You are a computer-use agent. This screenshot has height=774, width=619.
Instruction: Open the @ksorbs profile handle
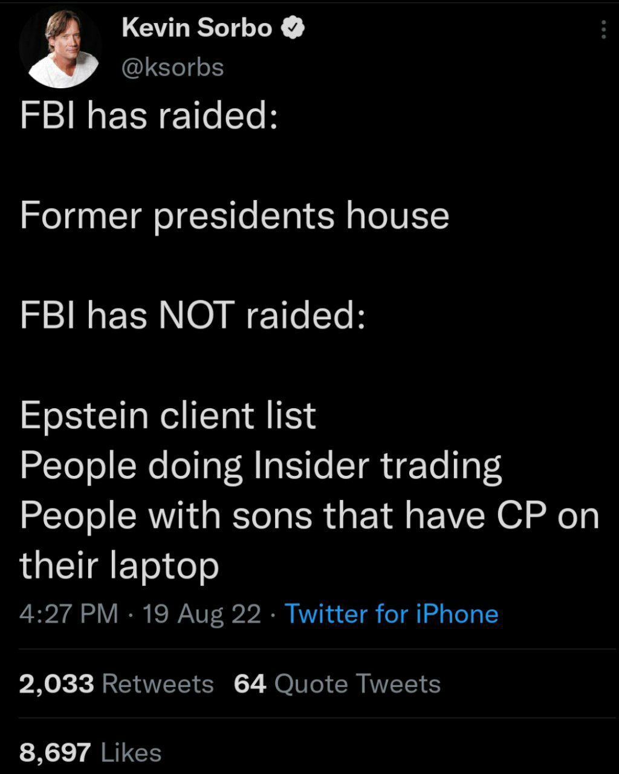point(172,68)
